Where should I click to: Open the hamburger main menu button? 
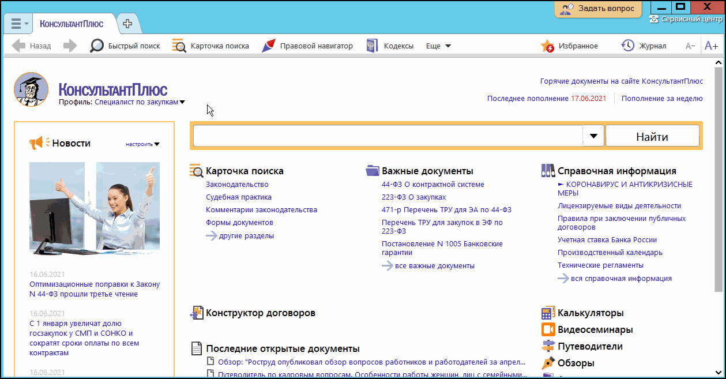[x=20, y=24]
